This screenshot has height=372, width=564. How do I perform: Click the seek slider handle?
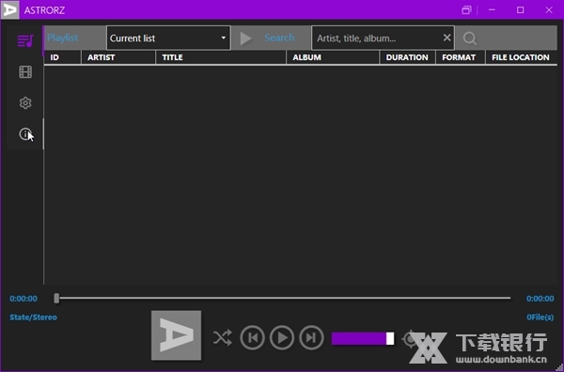[x=56, y=298]
